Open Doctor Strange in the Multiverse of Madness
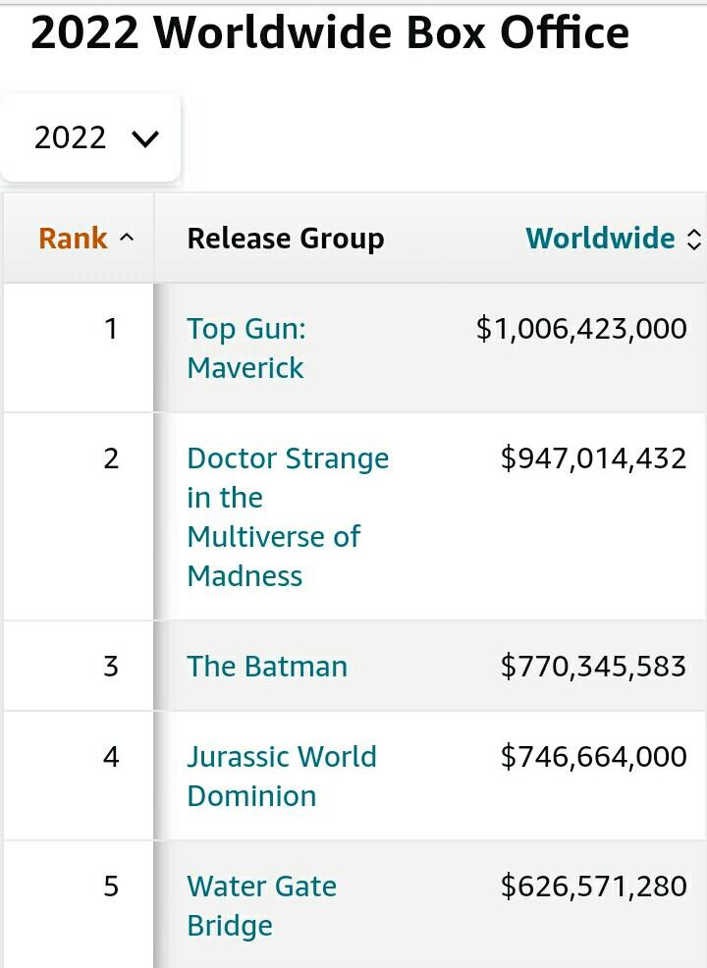The image size is (707, 968). coord(287,516)
